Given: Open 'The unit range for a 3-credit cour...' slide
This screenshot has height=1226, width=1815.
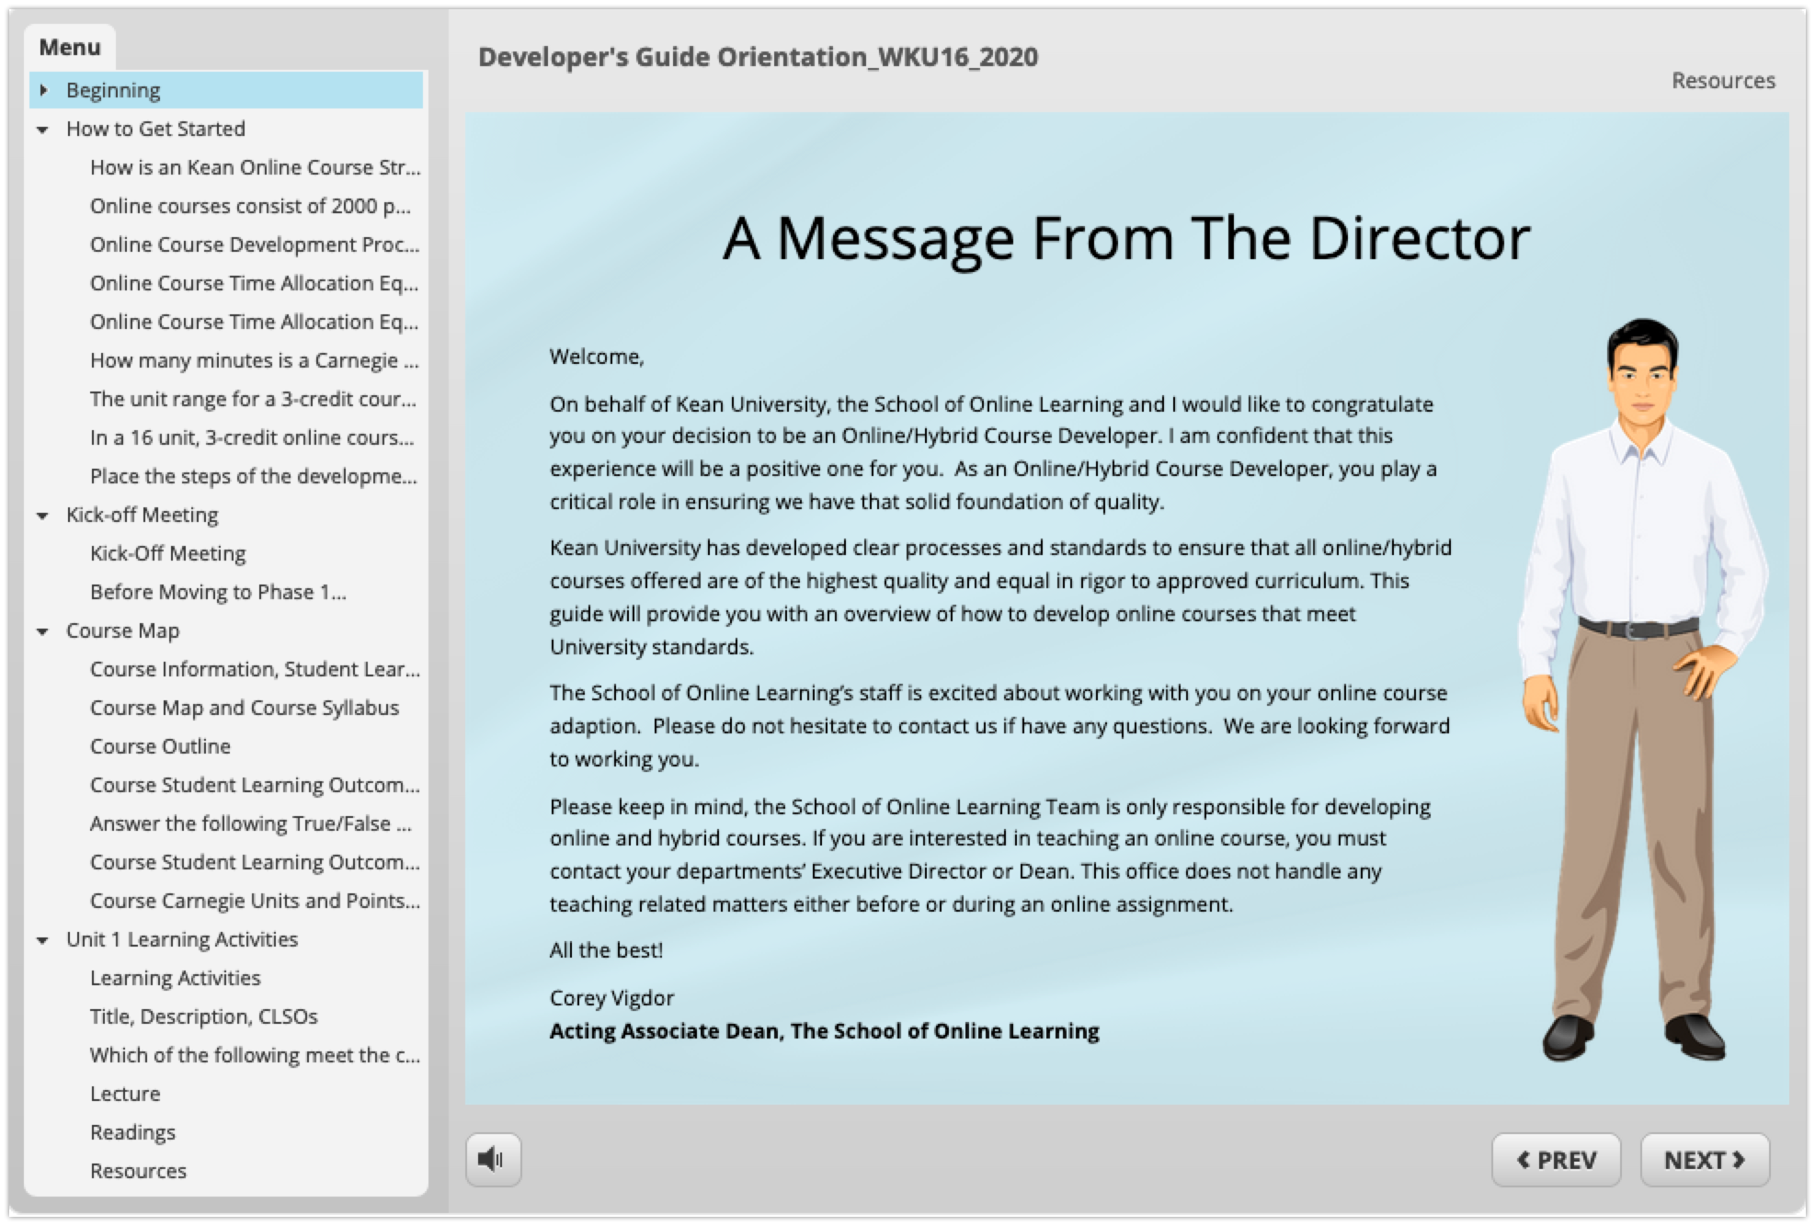Looking at the screenshot, I should pyautogui.click(x=253, y=399).
